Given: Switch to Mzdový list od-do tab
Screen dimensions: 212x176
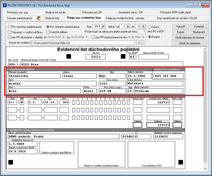Looking at the screenshot, I should click(56, 12).
